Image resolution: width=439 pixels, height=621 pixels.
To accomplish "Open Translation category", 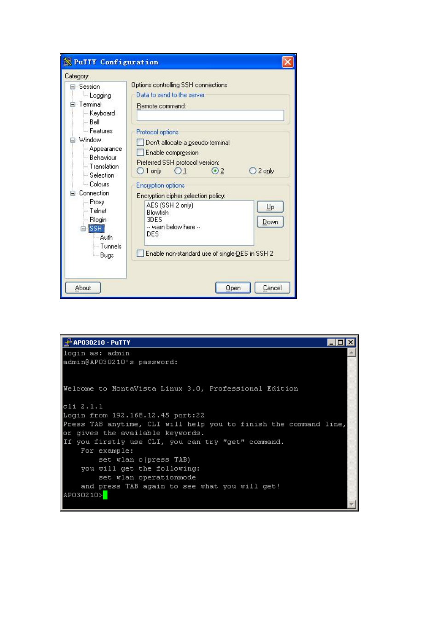I will click(104, 167).
